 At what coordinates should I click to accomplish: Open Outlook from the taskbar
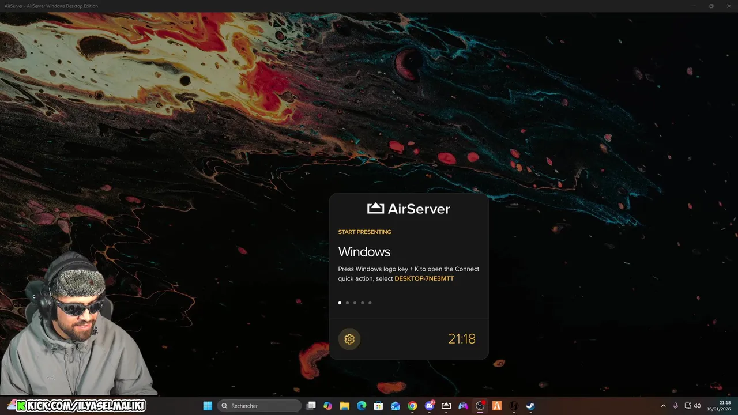396,406
